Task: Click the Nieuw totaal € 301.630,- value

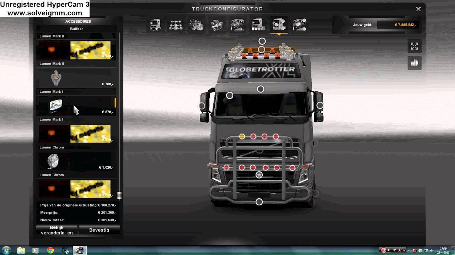Action: pos(107,220)
